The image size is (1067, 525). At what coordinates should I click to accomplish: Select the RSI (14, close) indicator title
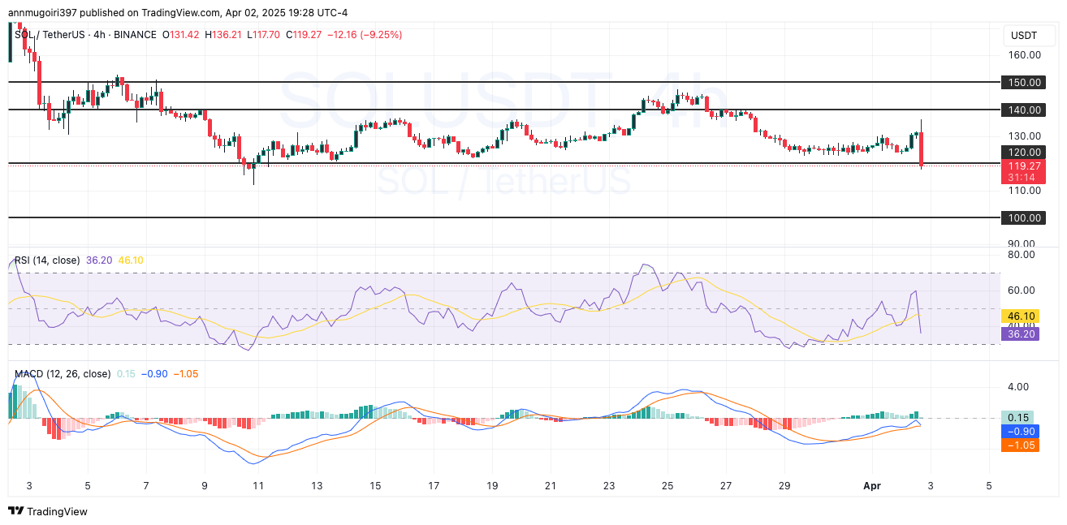47,260
